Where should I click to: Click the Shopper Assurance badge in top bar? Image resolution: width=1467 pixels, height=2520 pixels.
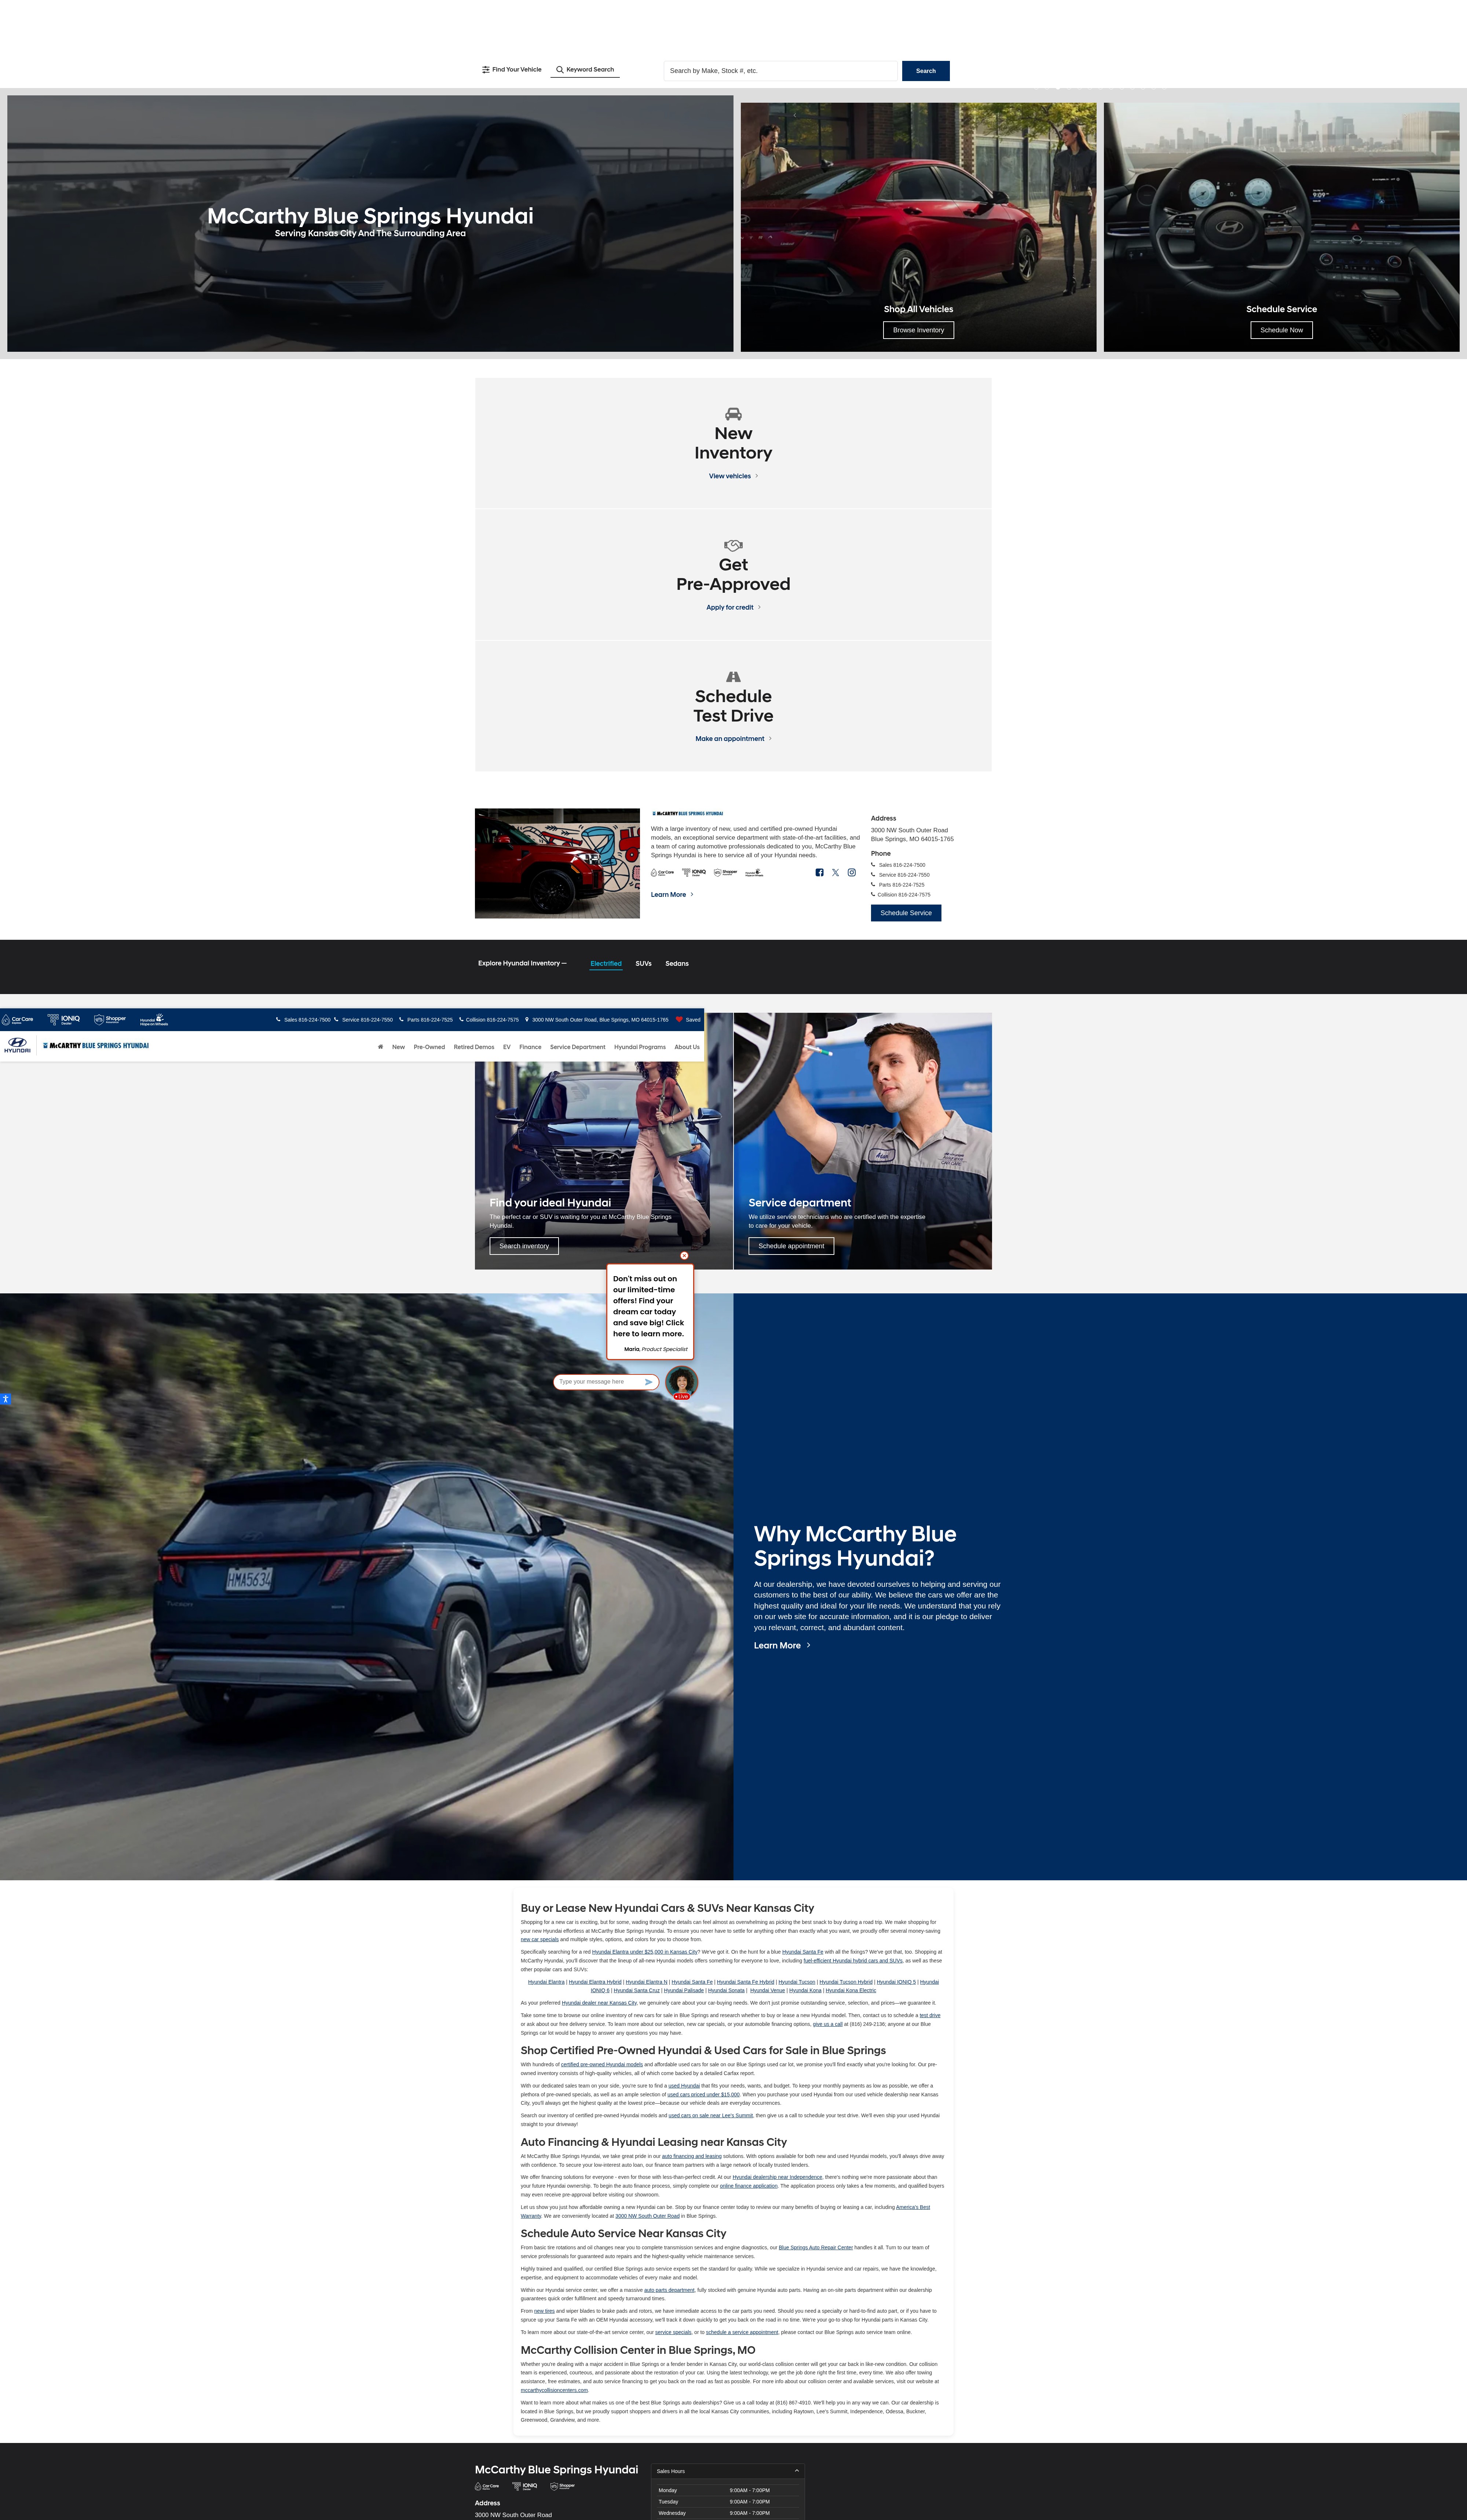click(x=110, y=1020)
